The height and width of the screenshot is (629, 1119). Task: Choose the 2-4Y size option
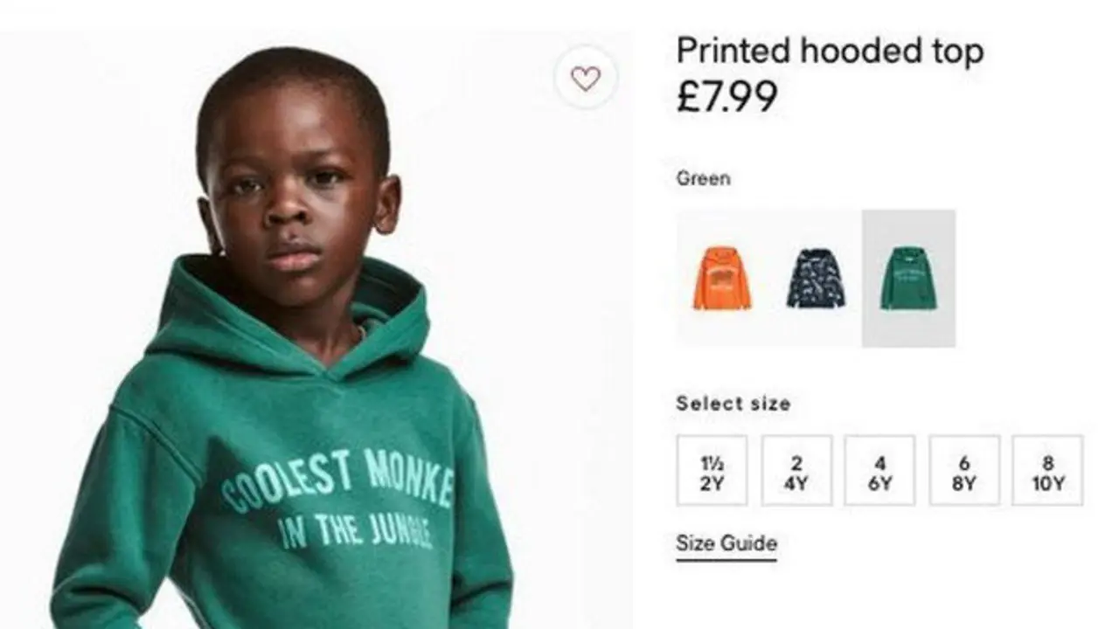(796, 471)
